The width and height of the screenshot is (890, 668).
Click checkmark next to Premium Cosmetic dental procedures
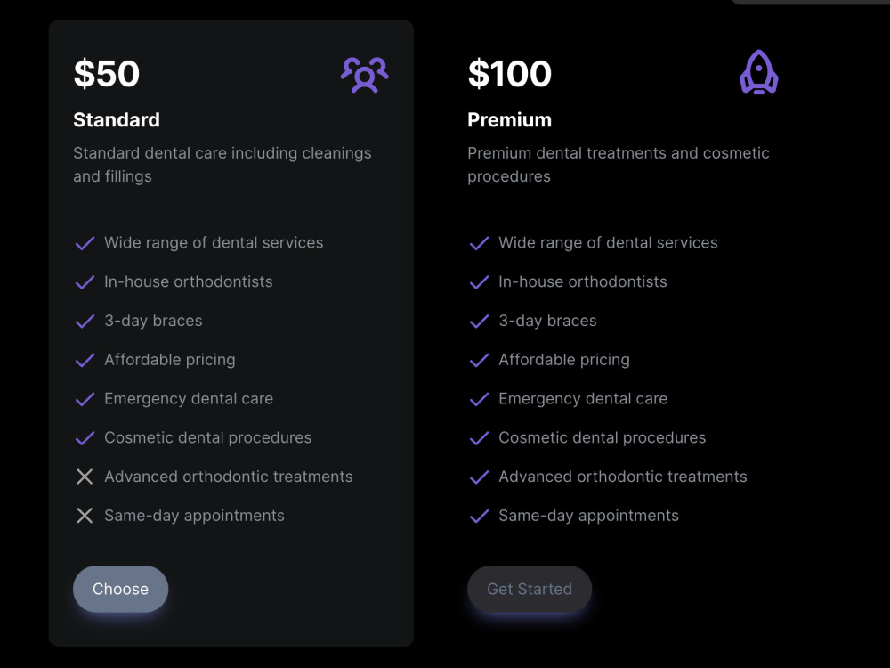tap(479, 438)
